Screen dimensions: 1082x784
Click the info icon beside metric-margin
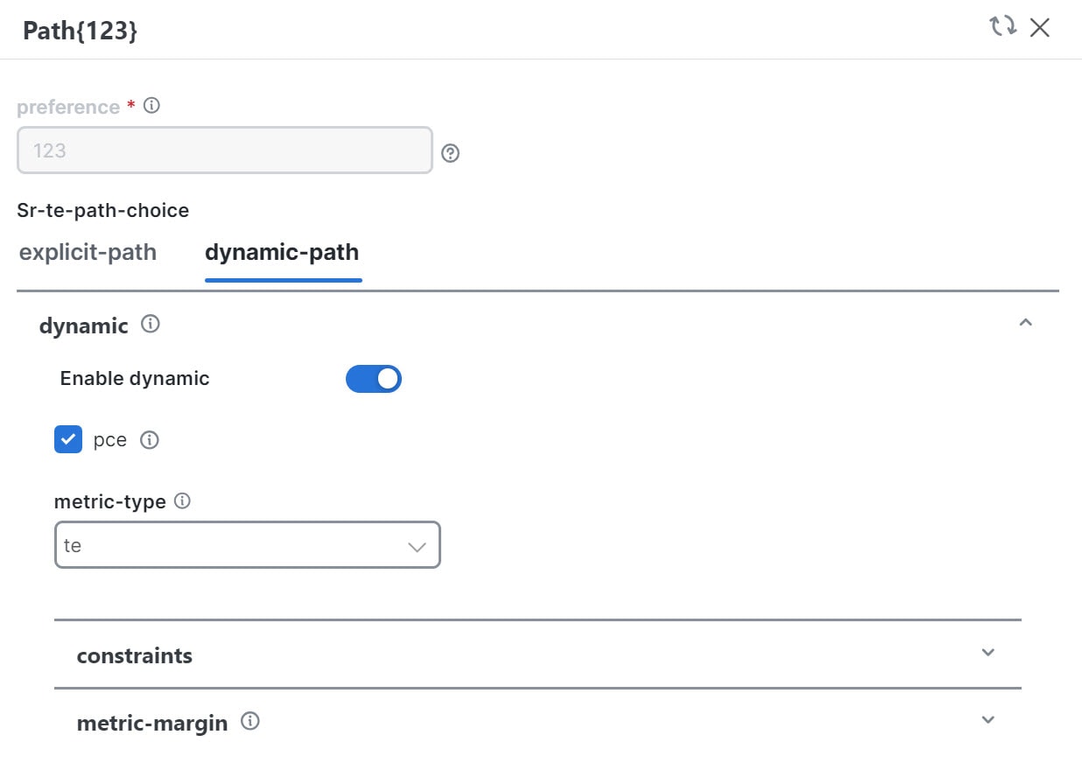(249, 721)
